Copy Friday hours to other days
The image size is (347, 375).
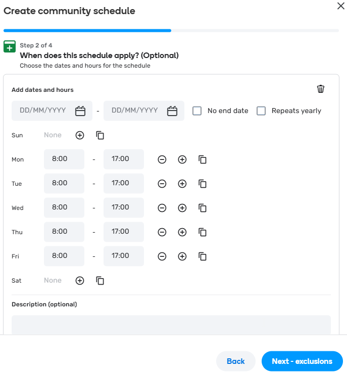tap(203, 256)
